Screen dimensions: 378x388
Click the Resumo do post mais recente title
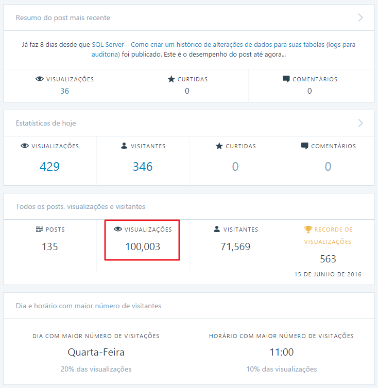pos(63,18)
